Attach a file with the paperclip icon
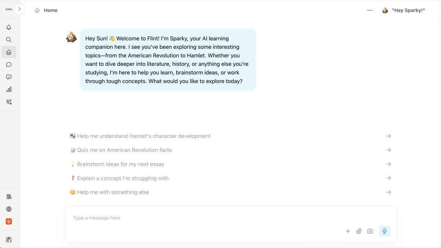This screenshot has width=441, height=248. pyautogui.click(x=359, y=231)
